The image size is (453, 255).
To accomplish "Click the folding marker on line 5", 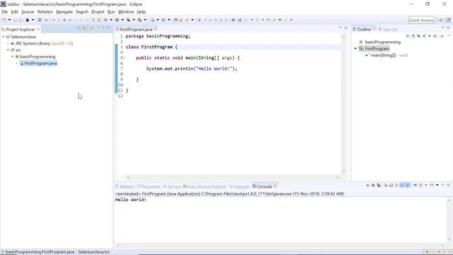I will [x=125, y=58].
